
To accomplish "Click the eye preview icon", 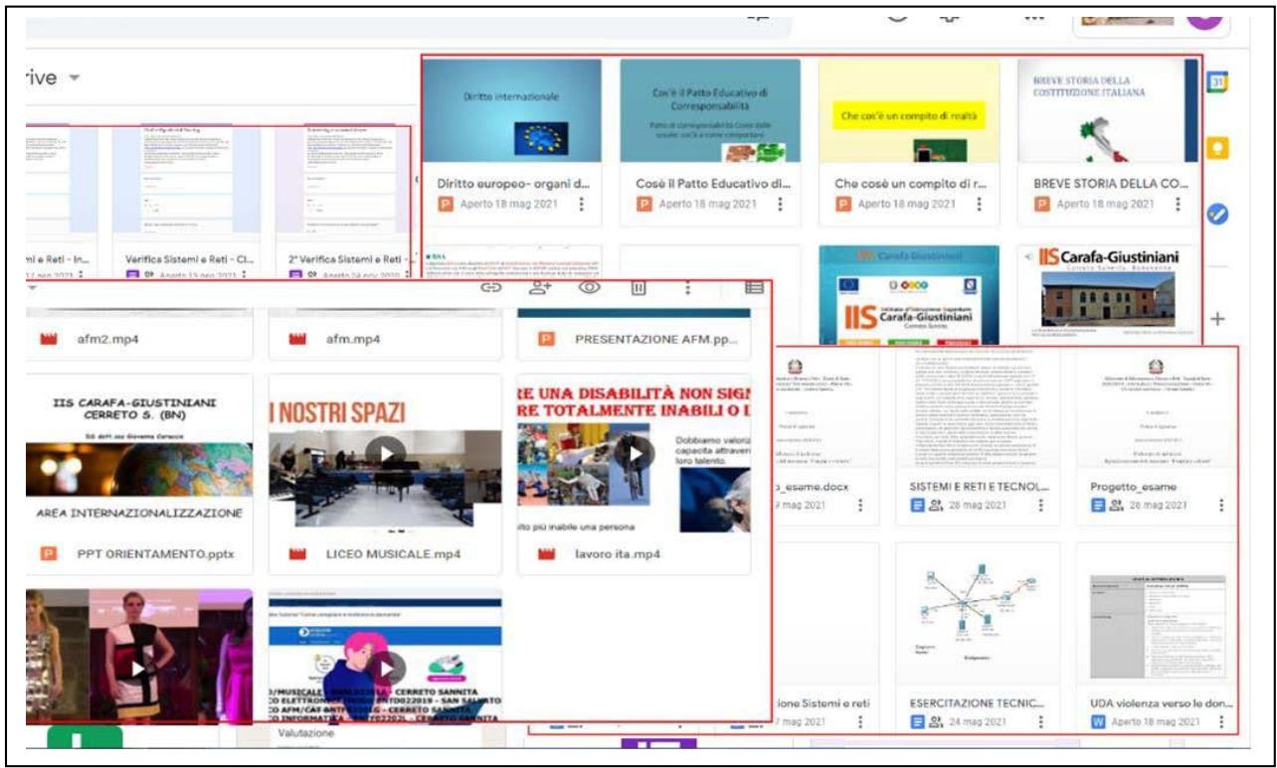I will [590, 287].
